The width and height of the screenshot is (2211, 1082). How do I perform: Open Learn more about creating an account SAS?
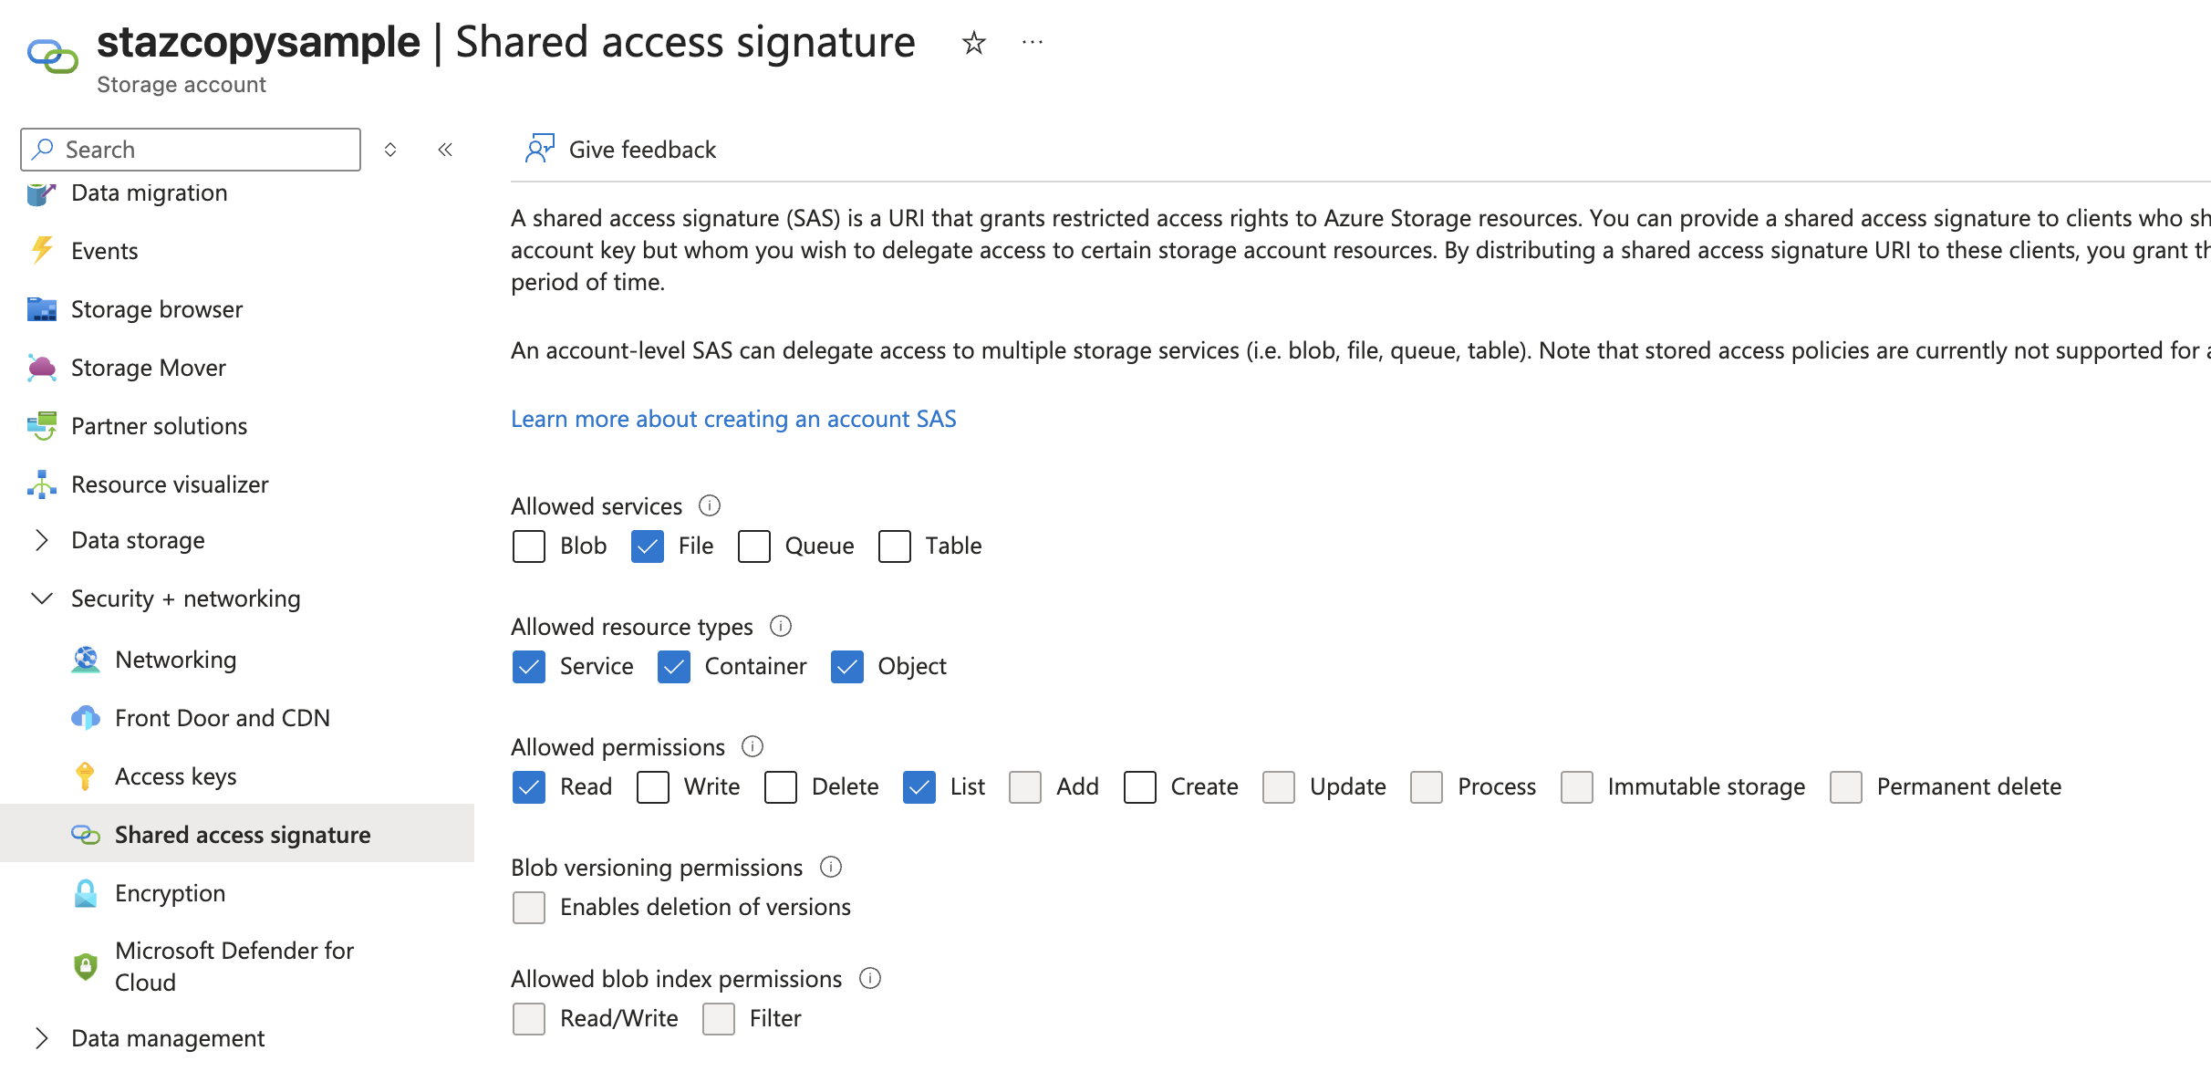tap(733, 419)
